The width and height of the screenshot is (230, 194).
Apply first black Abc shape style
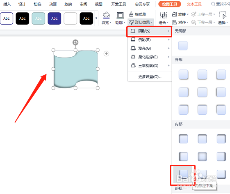point(23,18)
